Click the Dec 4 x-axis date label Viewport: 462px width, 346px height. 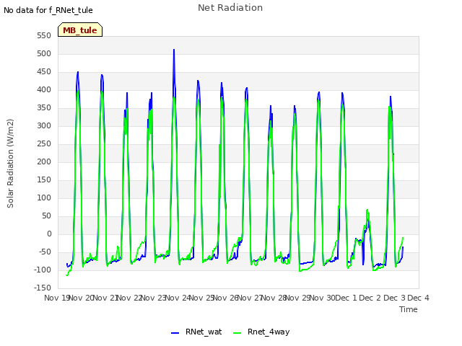[418, 298]
